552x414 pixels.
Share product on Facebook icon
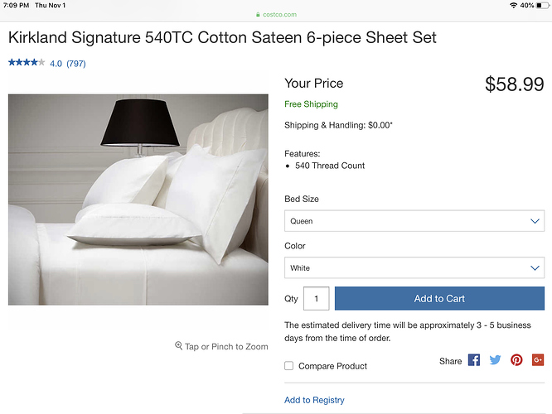pyautogui.click(x=474, y=360)
